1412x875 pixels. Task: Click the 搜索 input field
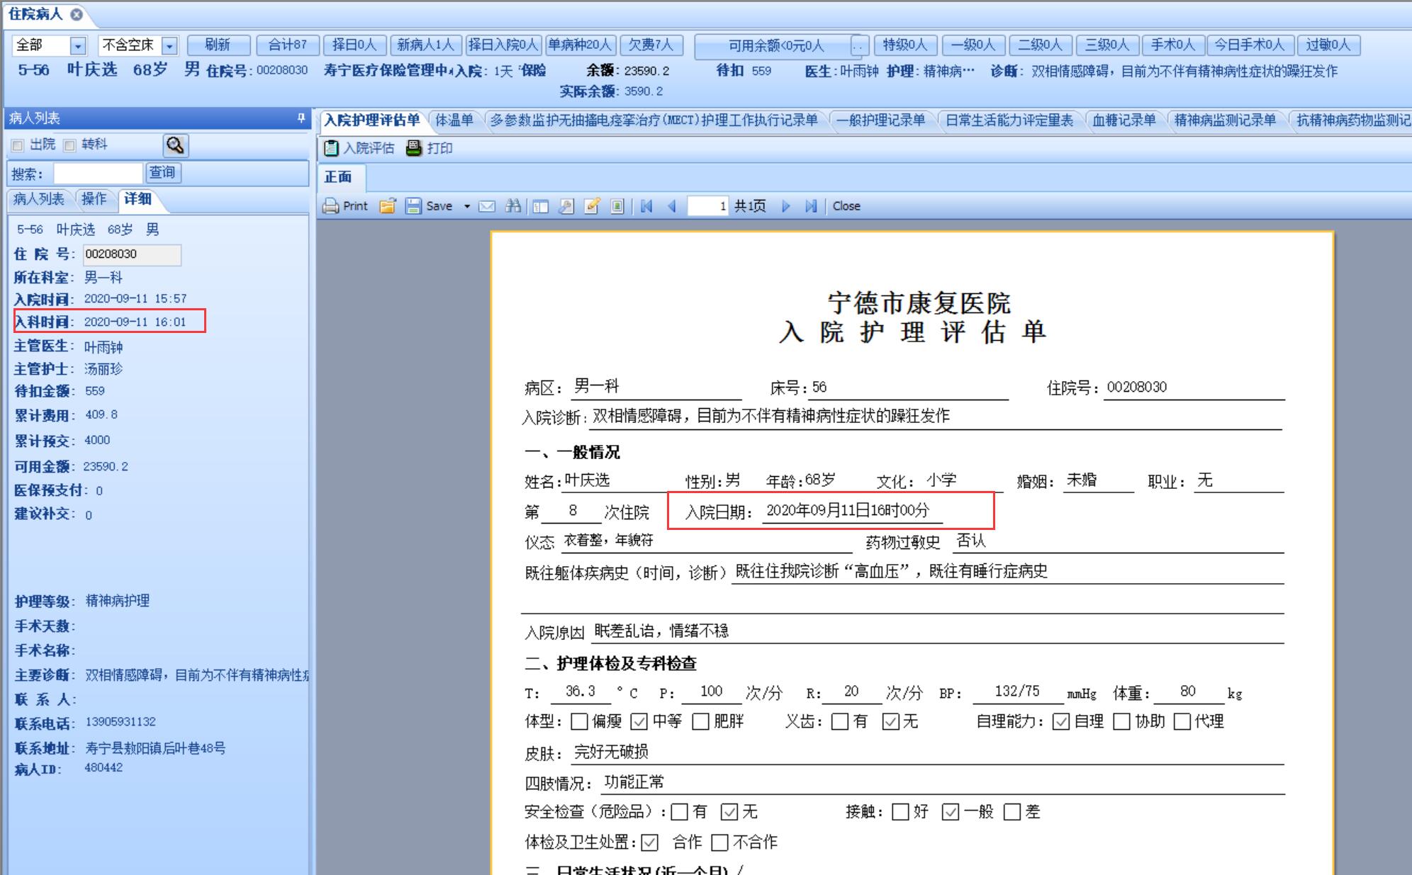point(98,173)
